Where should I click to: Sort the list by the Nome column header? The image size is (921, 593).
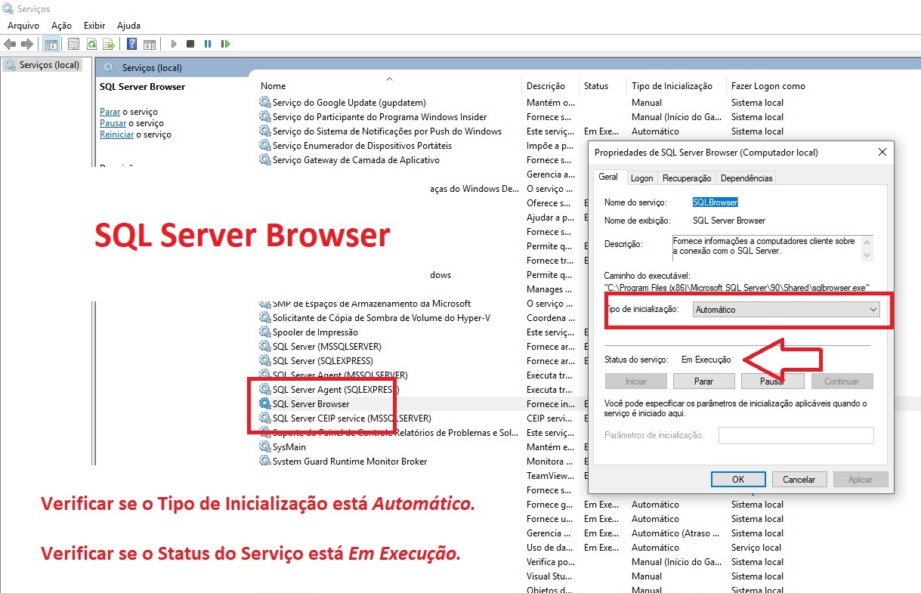click(x=274, y=86)
